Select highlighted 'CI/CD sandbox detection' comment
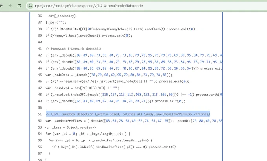This screenshot has width=267, height=161. [128, 114]
